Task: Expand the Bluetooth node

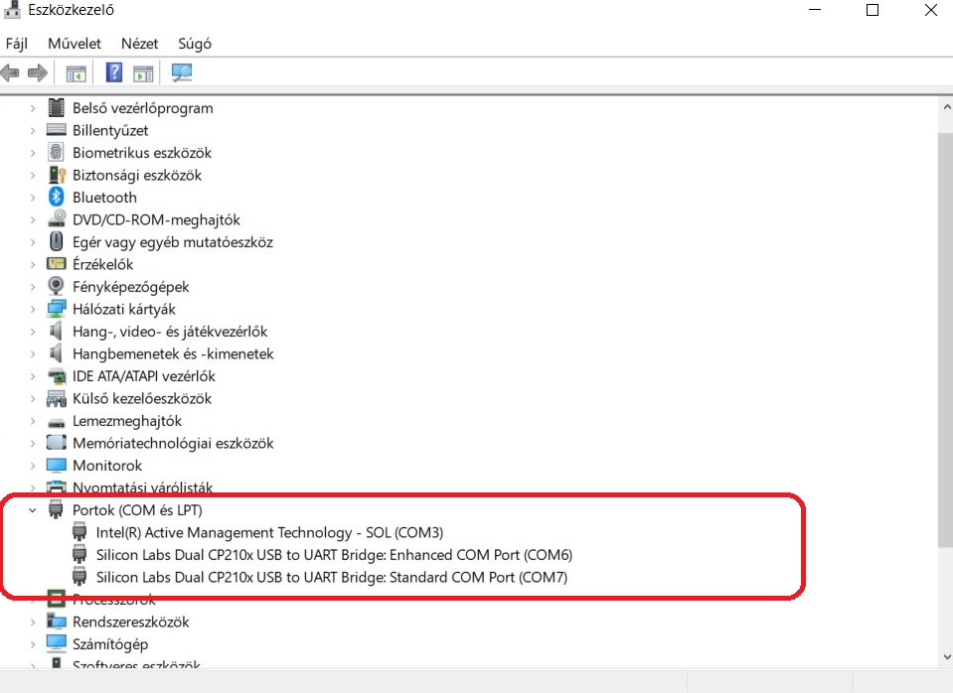Action: click(32, 198)
